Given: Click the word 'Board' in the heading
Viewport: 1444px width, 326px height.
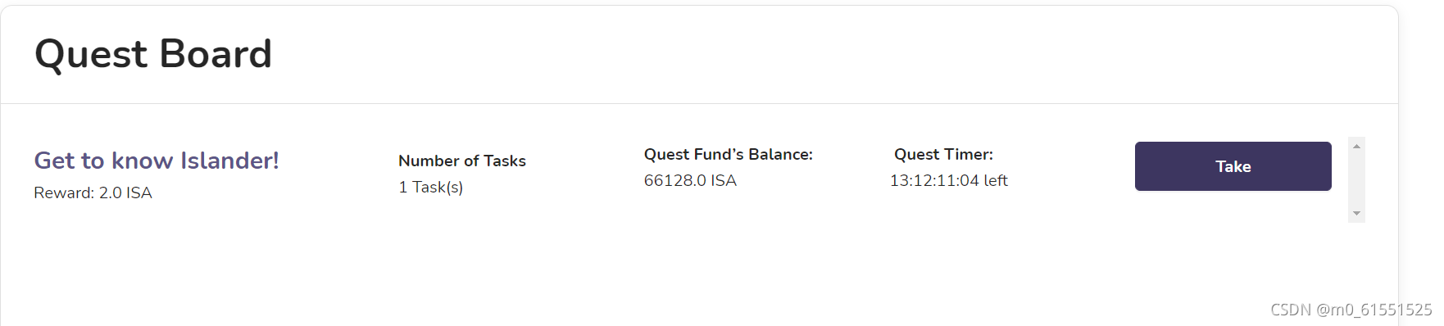Looking at the screenshot, I should pyautogui.click(x=216, y=54).
